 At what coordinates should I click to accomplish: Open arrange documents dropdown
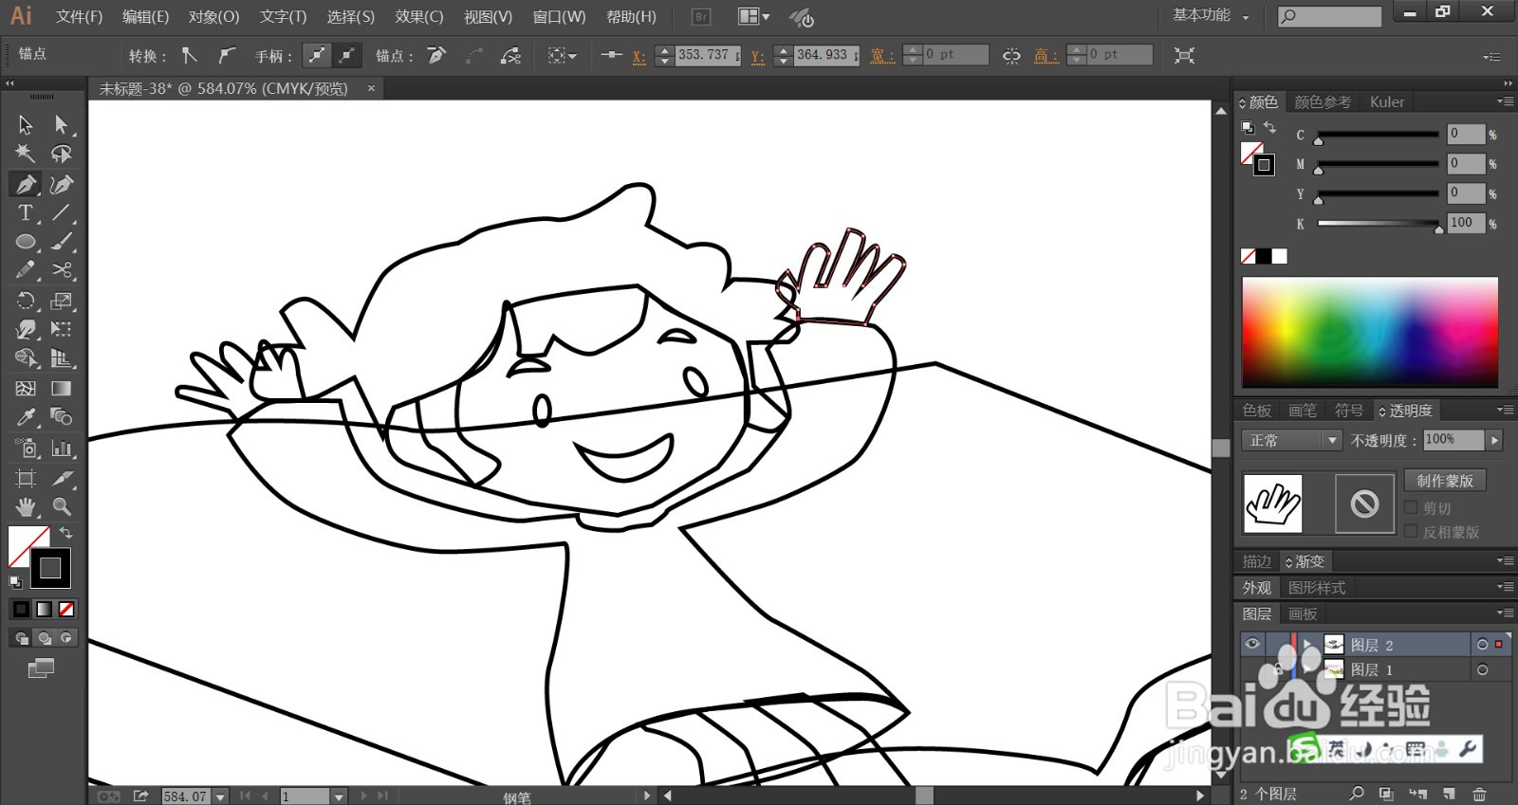point(754,16)
